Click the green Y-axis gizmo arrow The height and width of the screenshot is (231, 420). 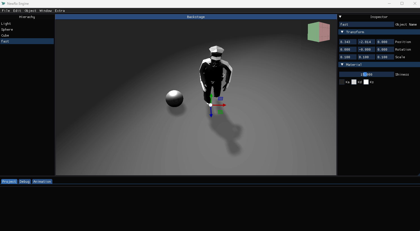click(211, 98)
